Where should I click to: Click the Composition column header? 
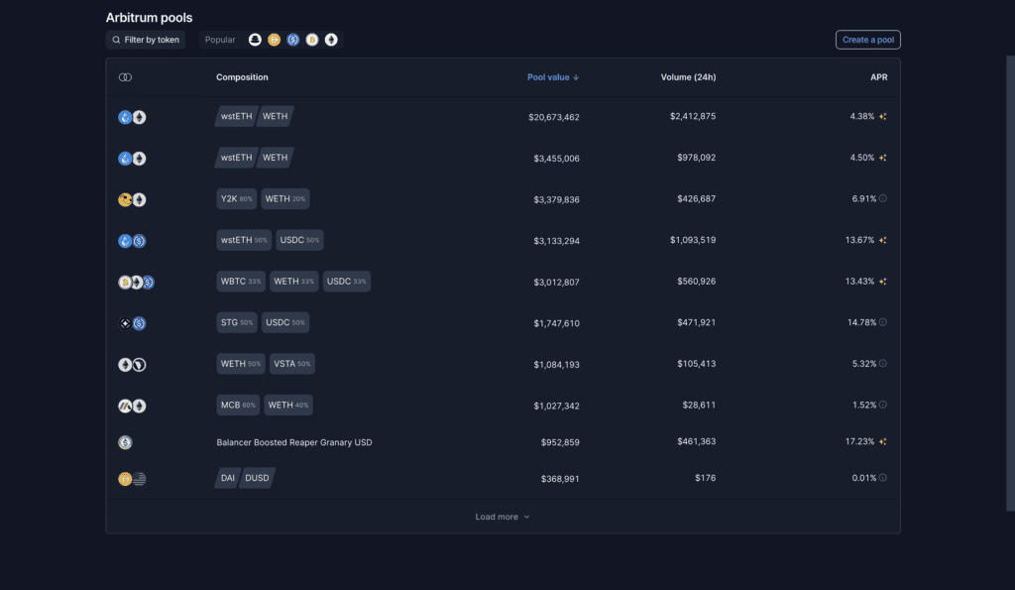[242, 77]
